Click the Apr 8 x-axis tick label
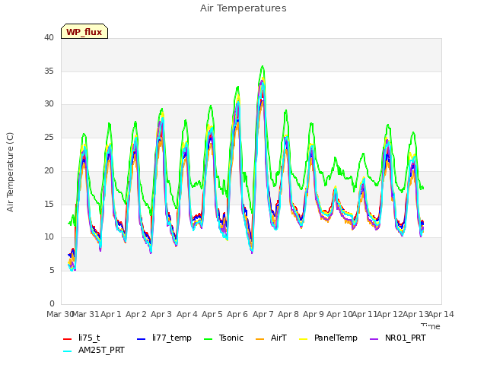This screenshot has height=365, width=487. [288, 314]
